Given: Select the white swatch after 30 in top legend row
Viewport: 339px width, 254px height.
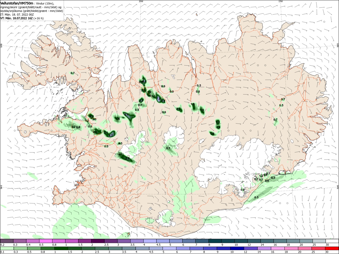Looking at the screenshot, I should pyautogui.click(x=332, y=241).
